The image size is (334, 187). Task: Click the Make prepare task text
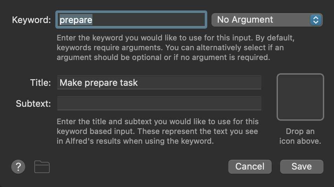click(99, 83)
